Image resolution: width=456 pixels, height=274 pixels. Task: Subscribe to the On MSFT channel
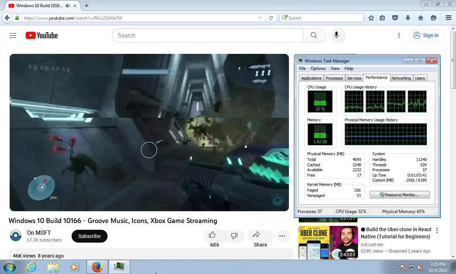tap(89, 236)
